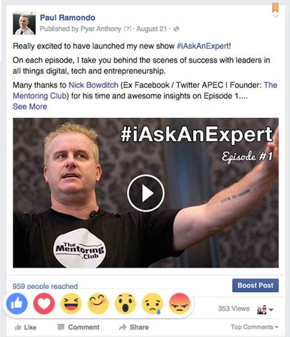The width and height of the screenshot is (290, 337).
Task: Open Paul Ramondo profile picture thumbnail
Action: click(x=24, y=23)
